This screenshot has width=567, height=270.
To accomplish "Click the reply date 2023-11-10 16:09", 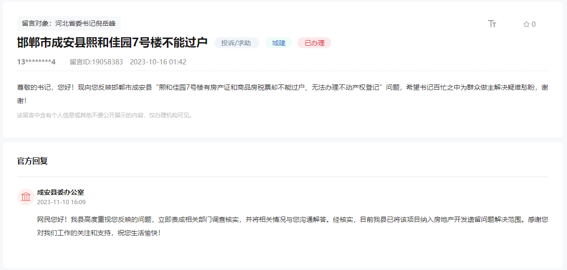I will pyautogui.click(x=61, y=202).
